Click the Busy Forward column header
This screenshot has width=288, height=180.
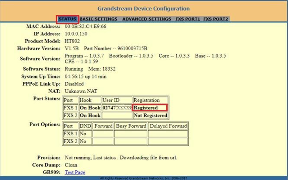(x=131, y=126)
